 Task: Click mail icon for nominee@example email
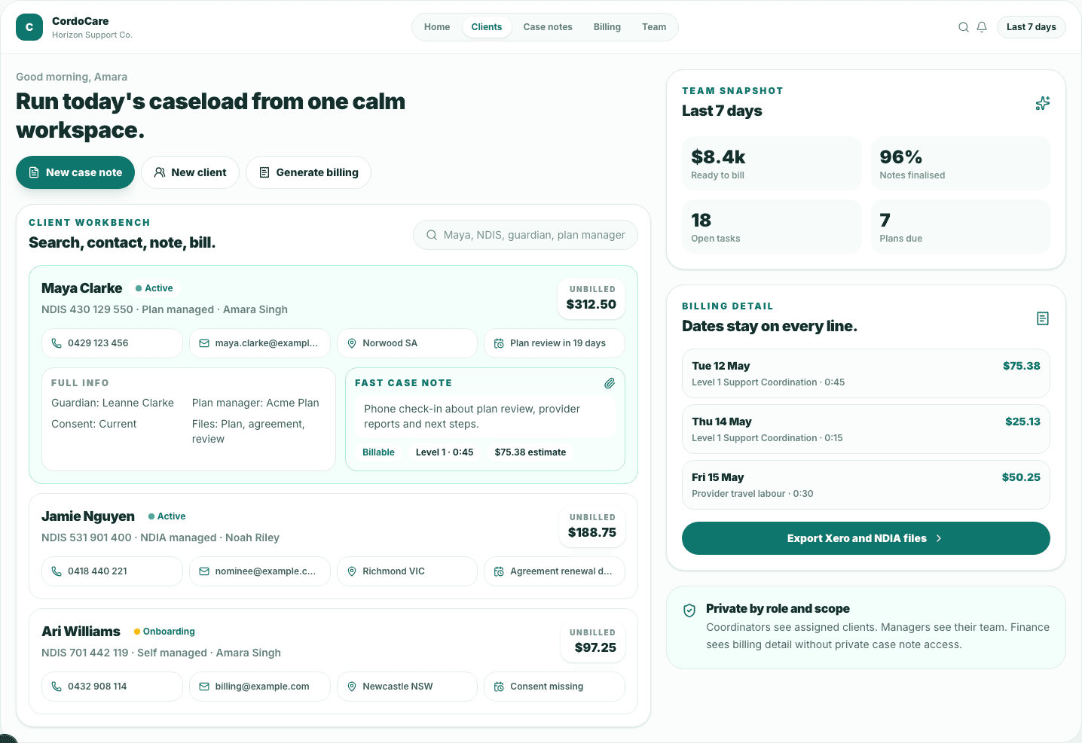204,571
